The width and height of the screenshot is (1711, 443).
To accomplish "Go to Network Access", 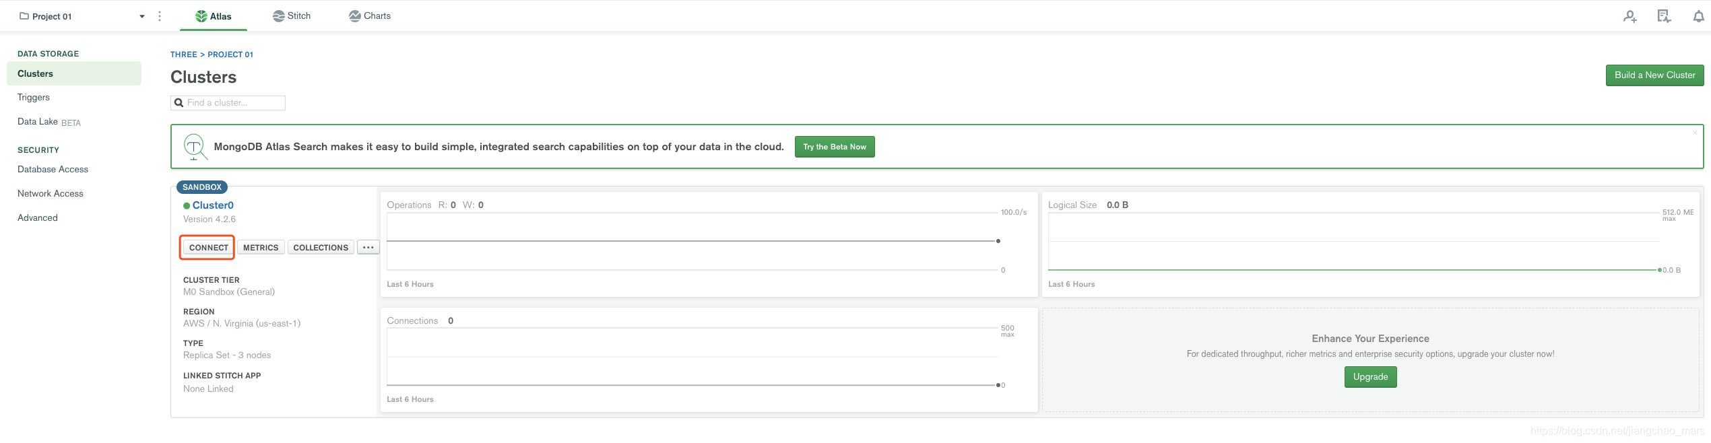I will tap(51, 193).
